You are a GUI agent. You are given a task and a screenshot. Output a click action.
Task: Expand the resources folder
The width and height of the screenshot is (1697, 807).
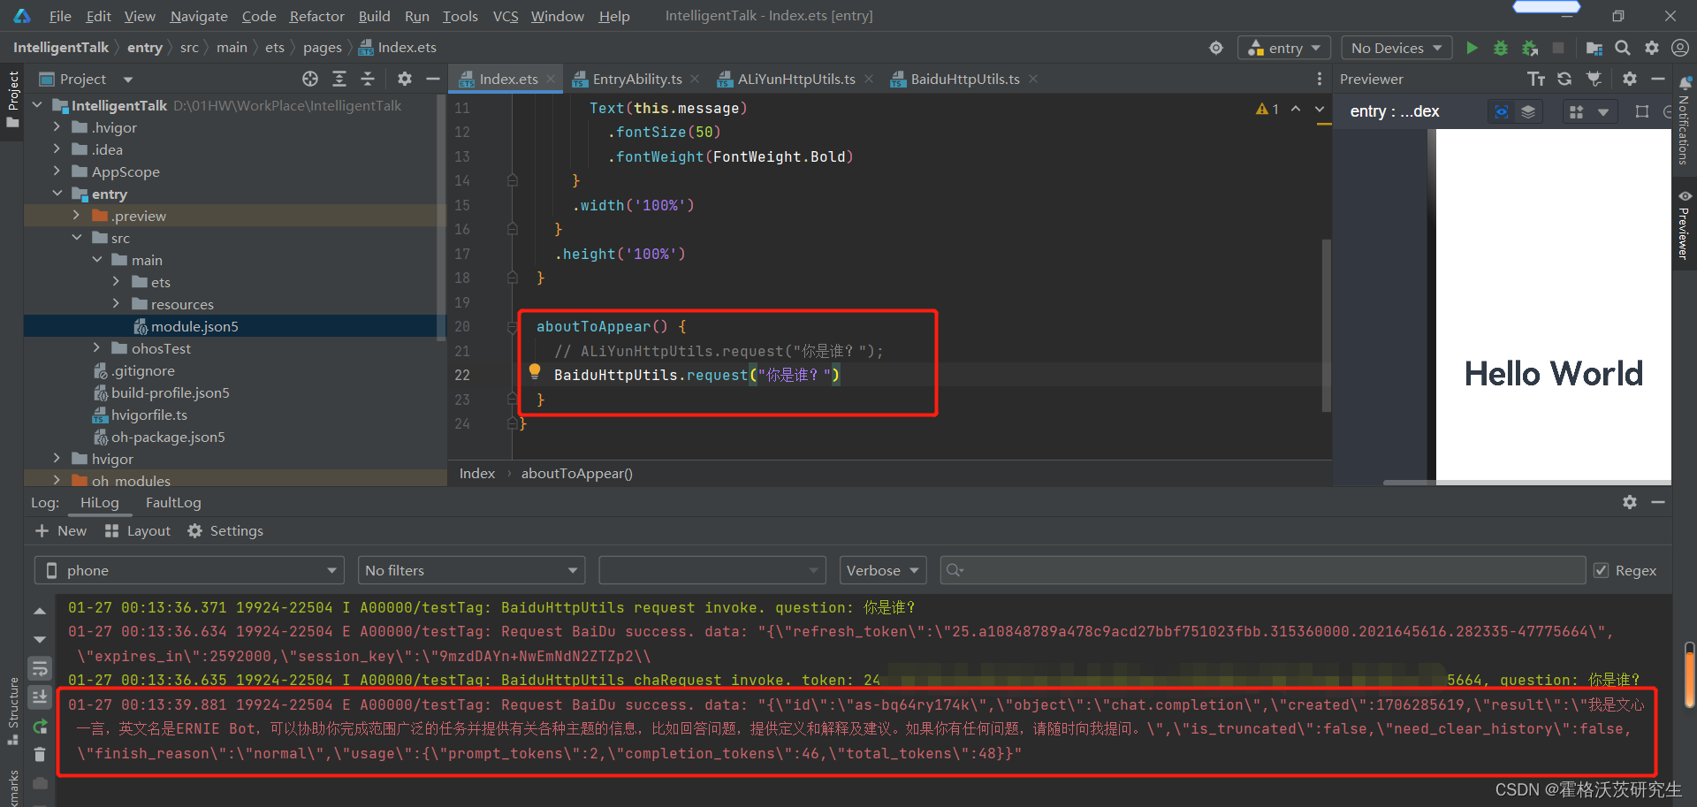116,304
